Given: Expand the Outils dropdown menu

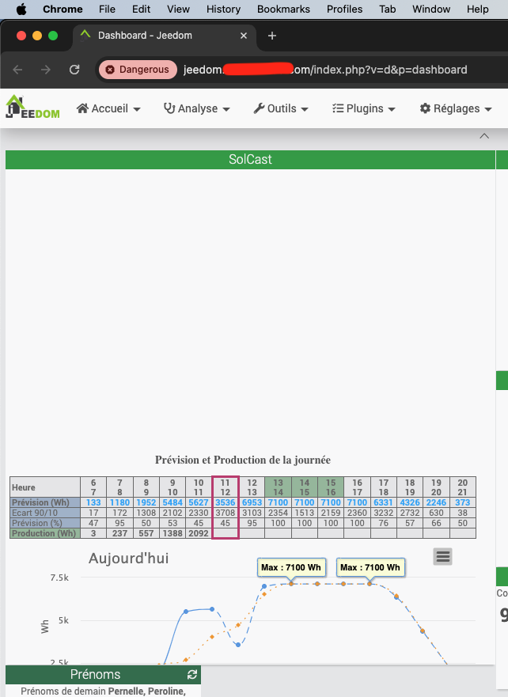Looking at the screenshot, I should [x=281, y=108].
